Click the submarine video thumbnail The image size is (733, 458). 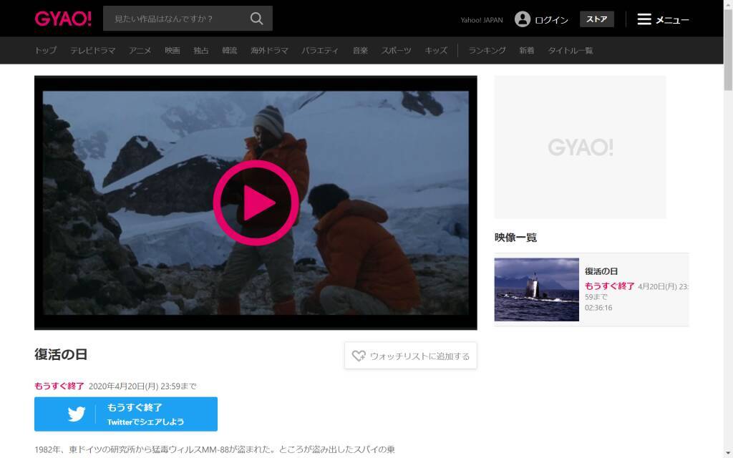pos(537,290)
